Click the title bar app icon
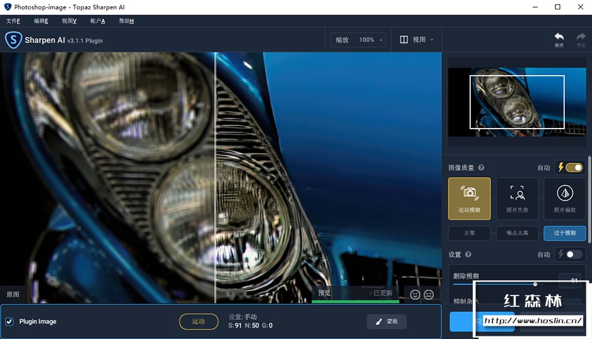 coord(8,7)
